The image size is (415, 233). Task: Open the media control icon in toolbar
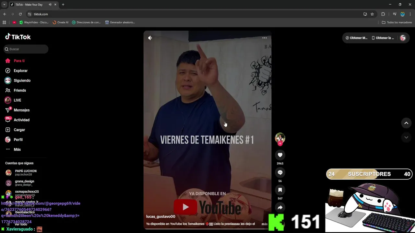tap(395, 14)
